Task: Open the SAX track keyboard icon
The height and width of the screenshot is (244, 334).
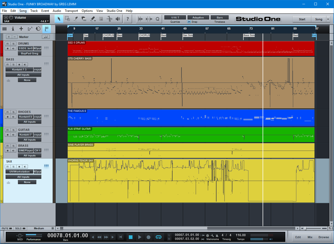Action: (46, 166)
